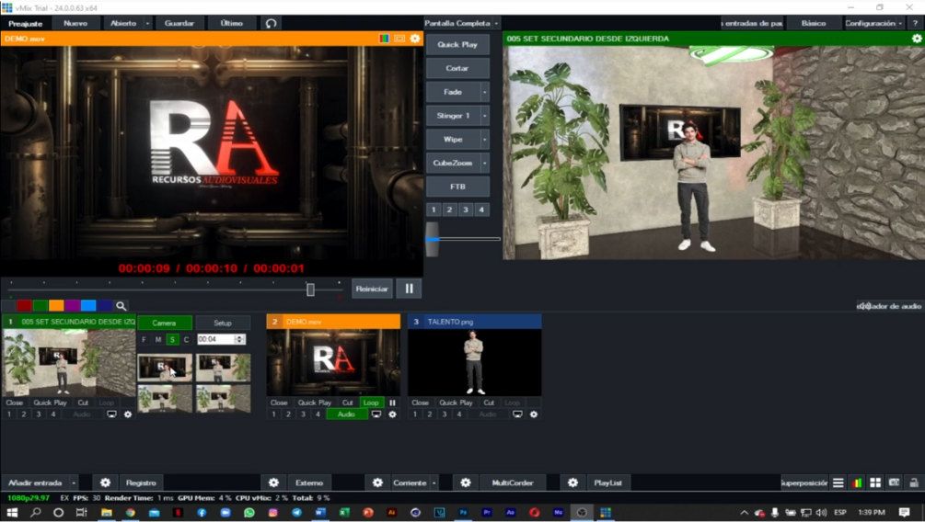Click monitor icon on TALENTO.png input tile
This screenshot has height=522, width=925.
pyautogui.click(x=517, y=414)
